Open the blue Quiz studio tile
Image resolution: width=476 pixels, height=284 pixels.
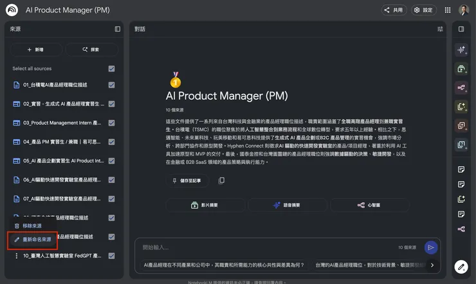461,144
